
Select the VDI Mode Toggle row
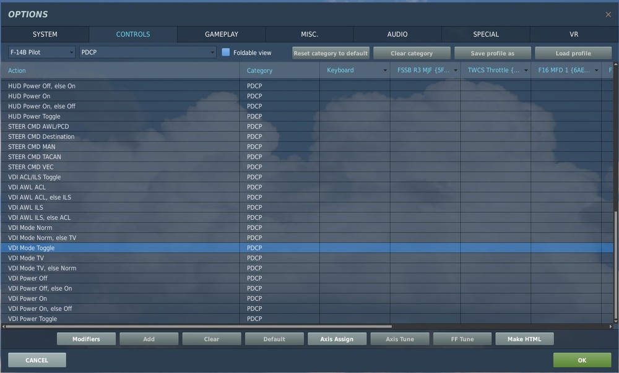click(307, 248)
